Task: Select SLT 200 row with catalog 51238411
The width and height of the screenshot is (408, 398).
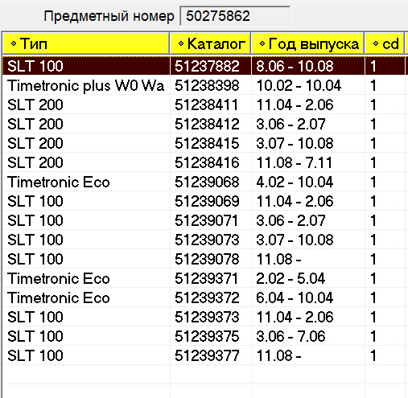Action: 204,105
